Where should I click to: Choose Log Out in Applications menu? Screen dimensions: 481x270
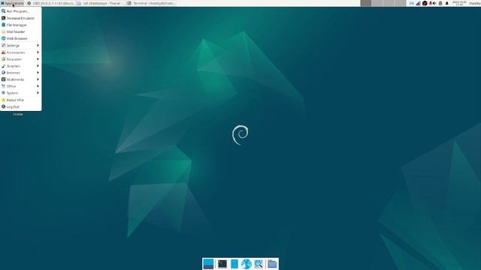pos(21,106)
